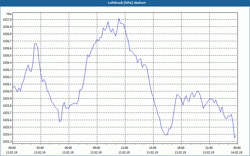Screen dimensions: 250x156
Task: Click the 18:00 time label
Action: pos(181,148)
